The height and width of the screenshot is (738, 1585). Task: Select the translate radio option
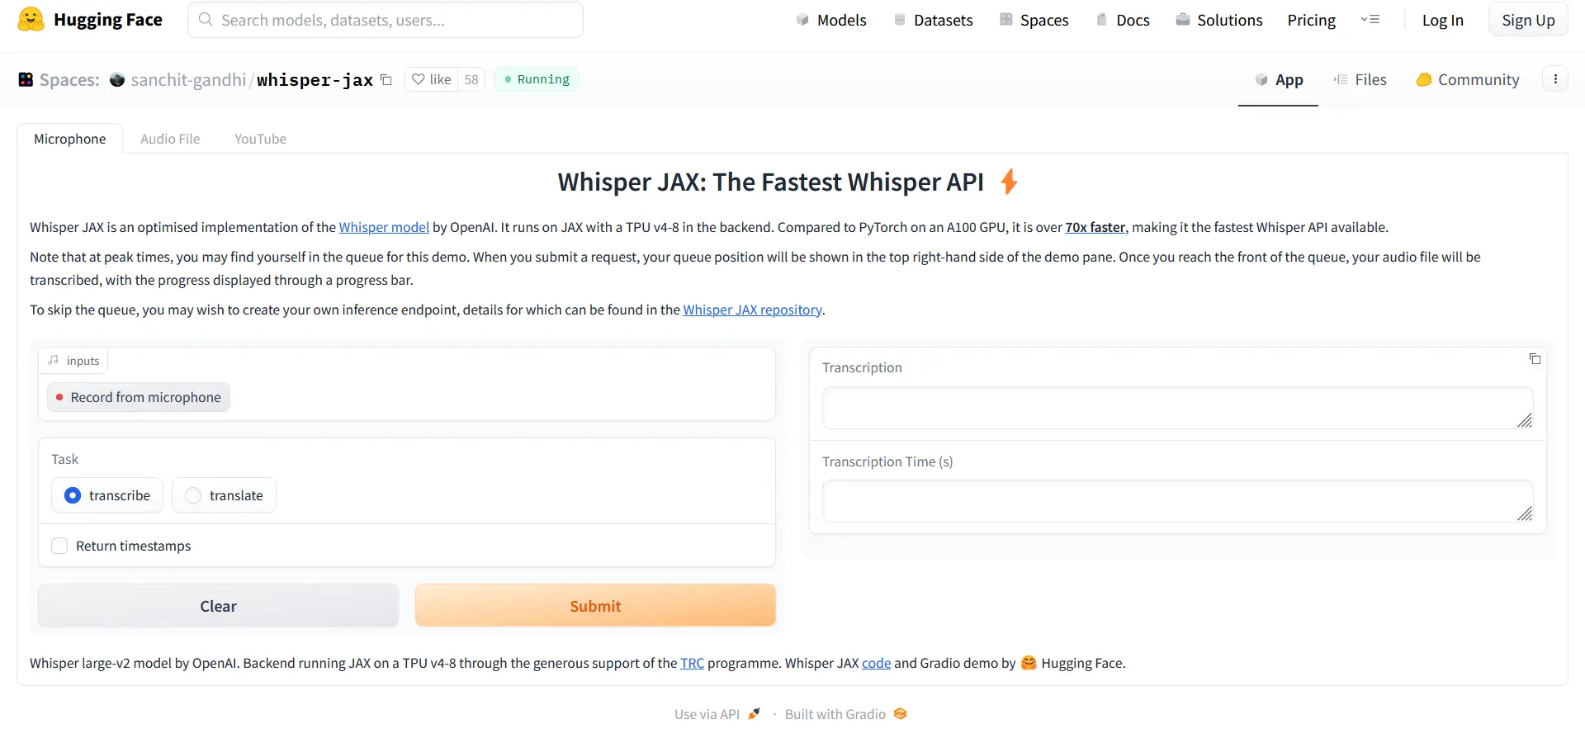193,495
